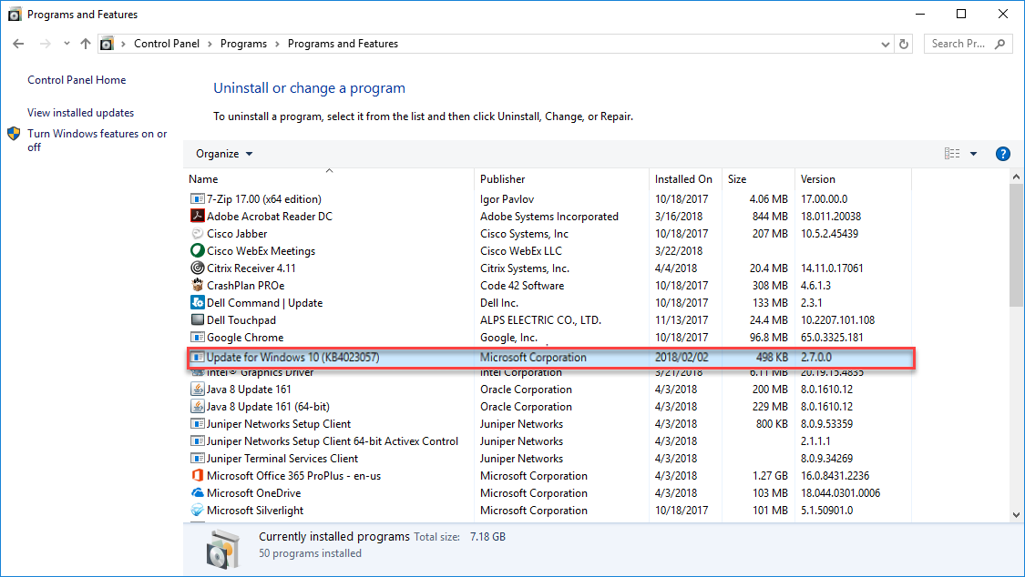1025x577 pixels.
Task: Click the Java 8 Update 161 icon
Action: [197, 390]
